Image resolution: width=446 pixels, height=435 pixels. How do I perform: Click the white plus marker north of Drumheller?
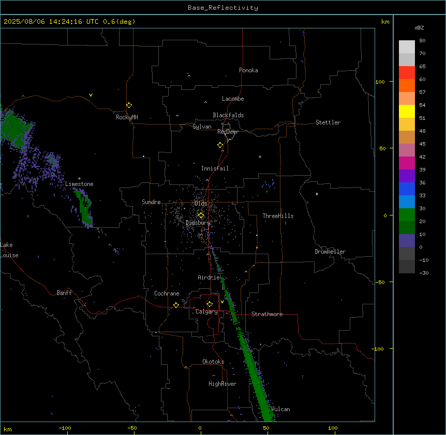317,194
